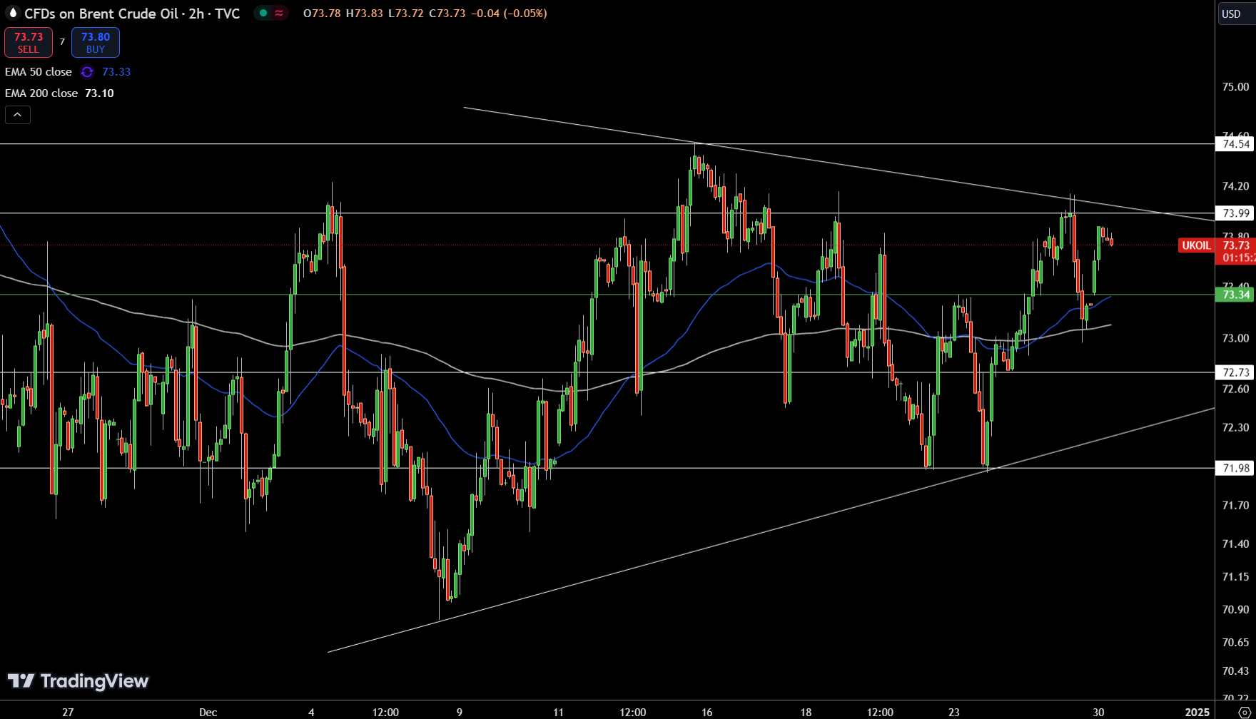The width and height of the screenshot is (1256, 719).
Task: Click the 73.80 BUY button
Action: point(96,42)
